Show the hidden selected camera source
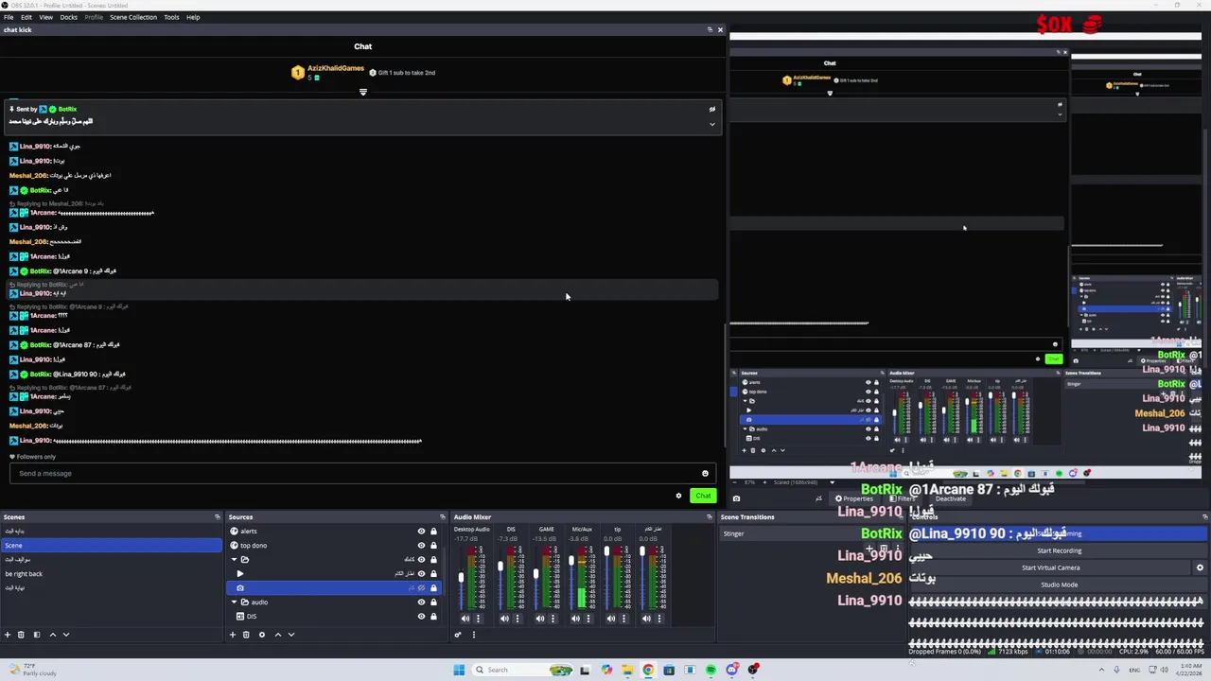 point(421,588)
